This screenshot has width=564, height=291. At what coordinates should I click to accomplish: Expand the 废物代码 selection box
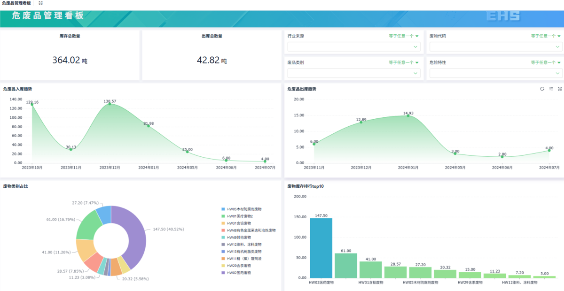[496, 46]
